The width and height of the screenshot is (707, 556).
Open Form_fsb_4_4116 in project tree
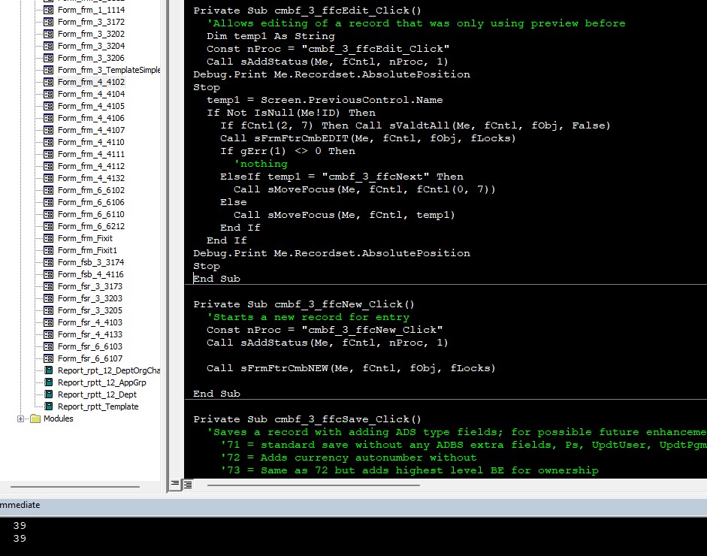coord(91,274)
